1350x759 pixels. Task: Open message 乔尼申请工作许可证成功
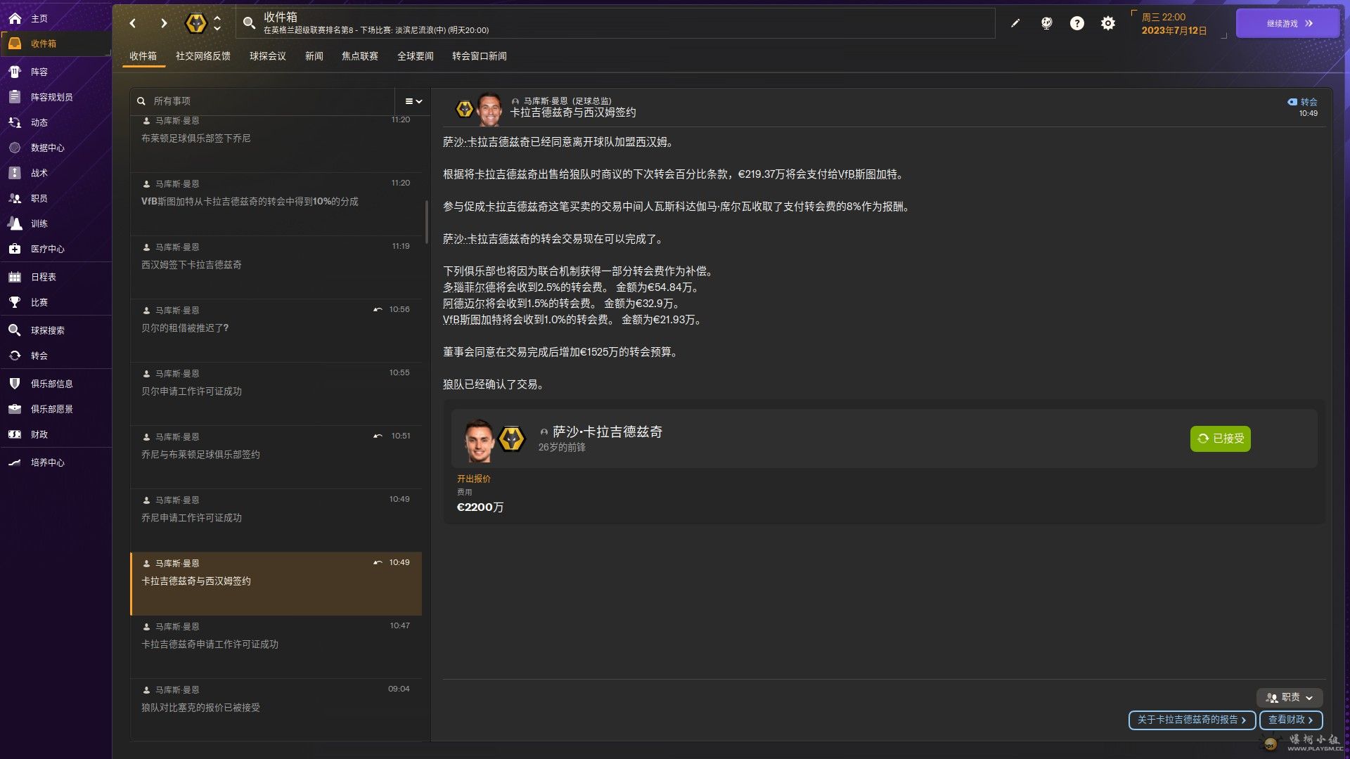(x=276, y=521)
